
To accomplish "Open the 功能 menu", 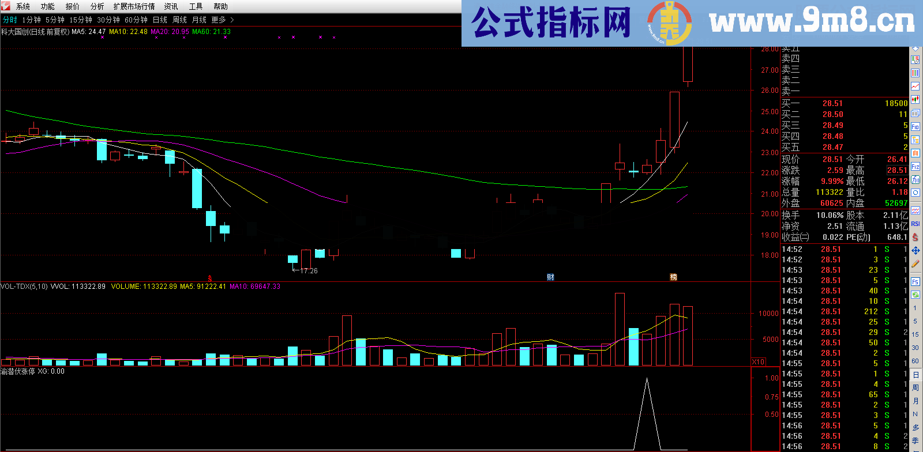I will 48,6.
